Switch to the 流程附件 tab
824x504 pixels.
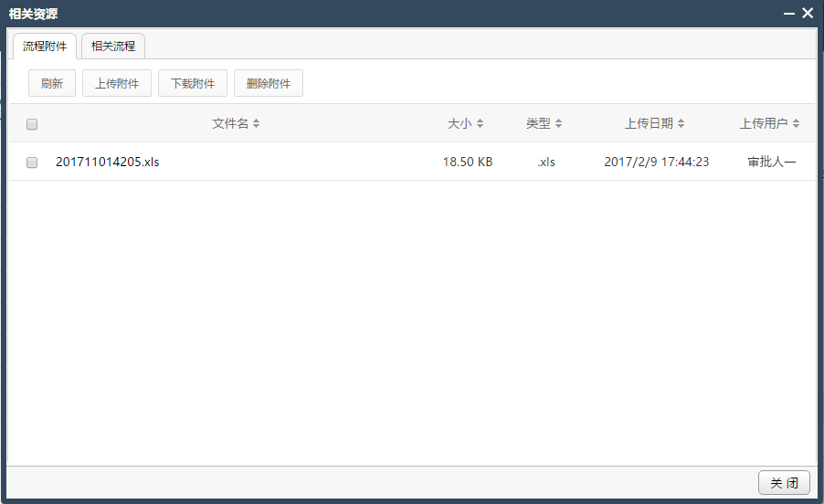point(45,47)
